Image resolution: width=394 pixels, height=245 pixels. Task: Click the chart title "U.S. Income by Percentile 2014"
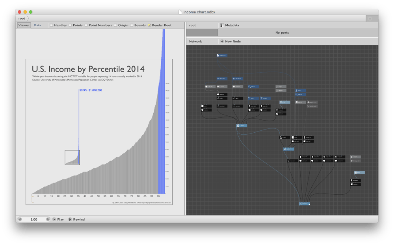click(88, 69)
